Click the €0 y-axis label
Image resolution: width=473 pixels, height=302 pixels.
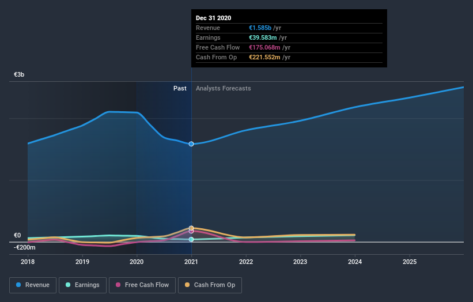[17, 235]
